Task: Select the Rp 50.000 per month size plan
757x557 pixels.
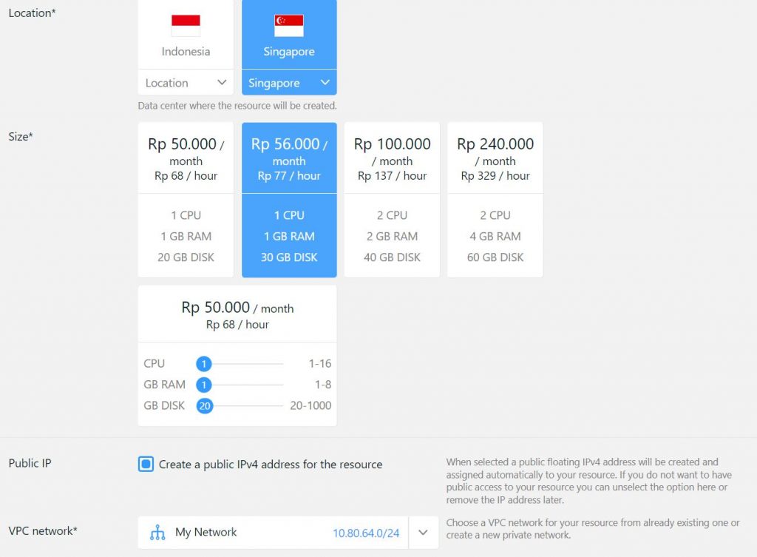Action: [x=185, y=157]
